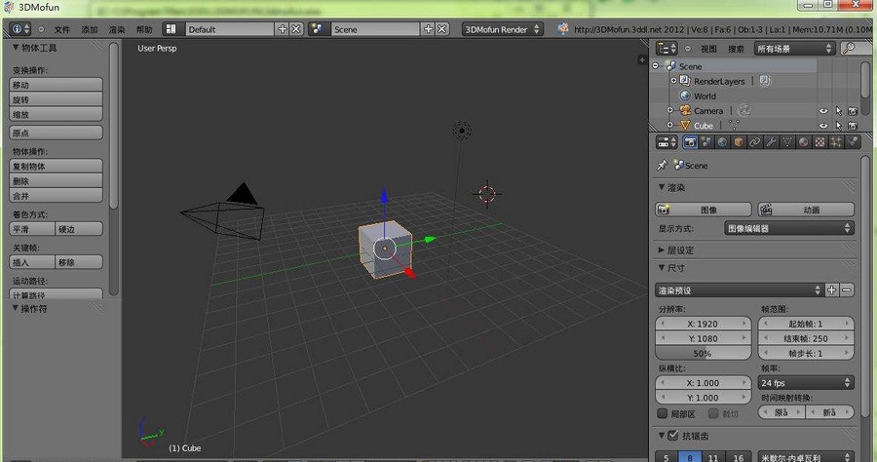Switch to Modifiers wrench tab

tap(772, 142)
